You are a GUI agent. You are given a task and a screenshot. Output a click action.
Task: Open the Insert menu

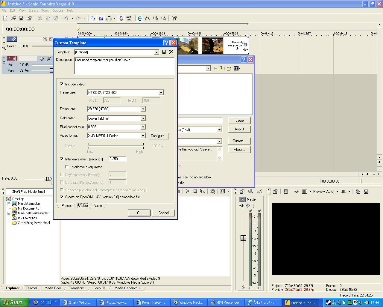[33, 10]
